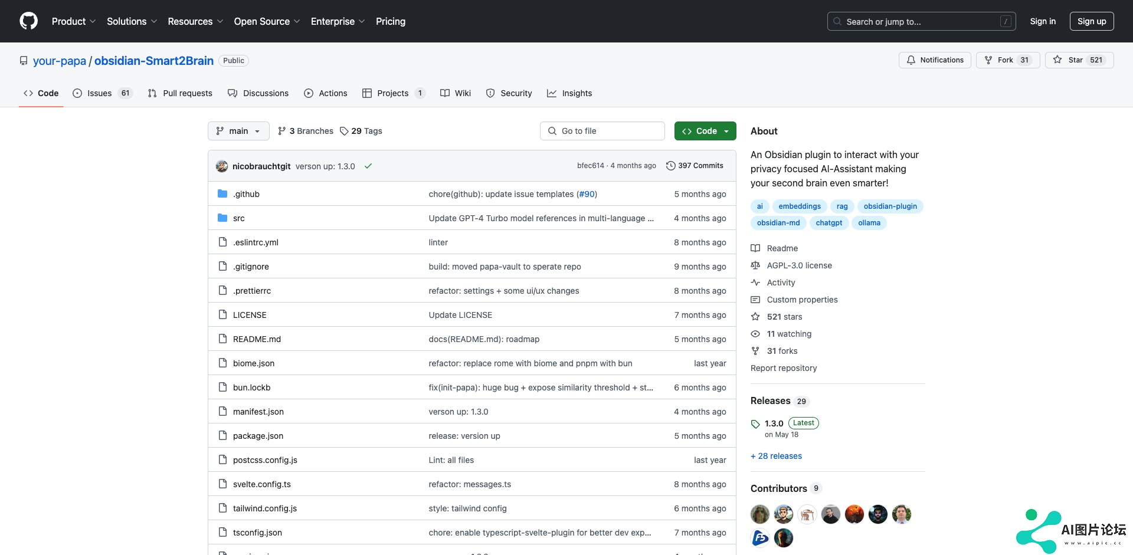Star the repository
Image resolution: width=1133 pixels, height=555 pixels.
click(x=1079, y=60)
